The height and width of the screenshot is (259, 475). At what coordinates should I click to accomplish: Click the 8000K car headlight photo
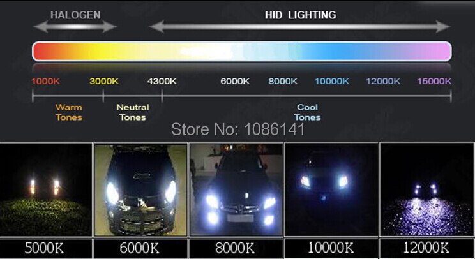[x=236, y=189]
